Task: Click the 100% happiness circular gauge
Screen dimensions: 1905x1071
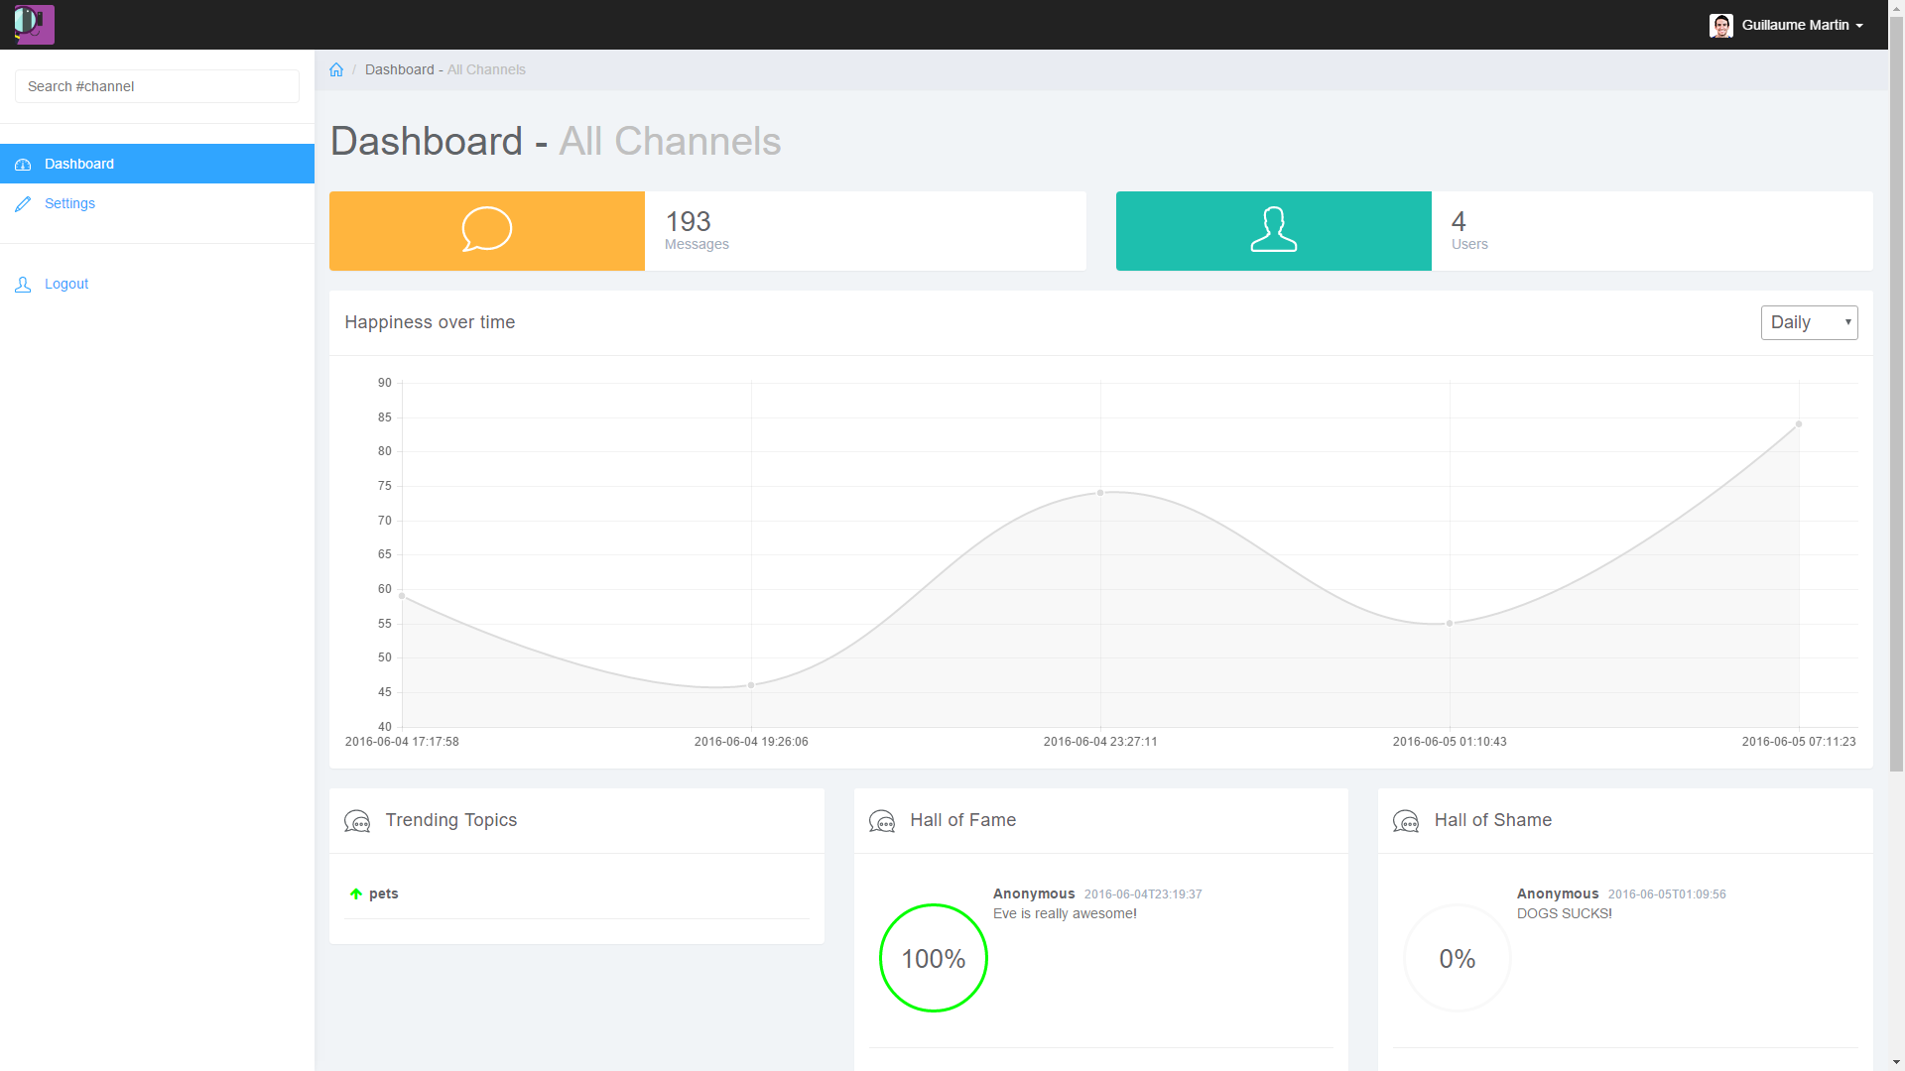Action: tap(933, 958)
